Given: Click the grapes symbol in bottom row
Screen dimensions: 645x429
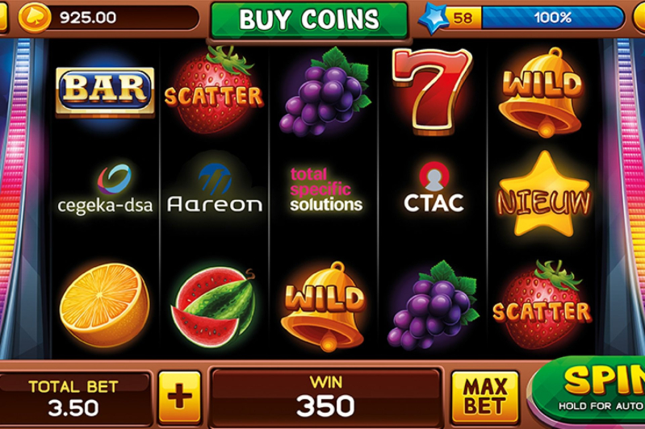Looking at the screenshot, I should tap(433, 305).
